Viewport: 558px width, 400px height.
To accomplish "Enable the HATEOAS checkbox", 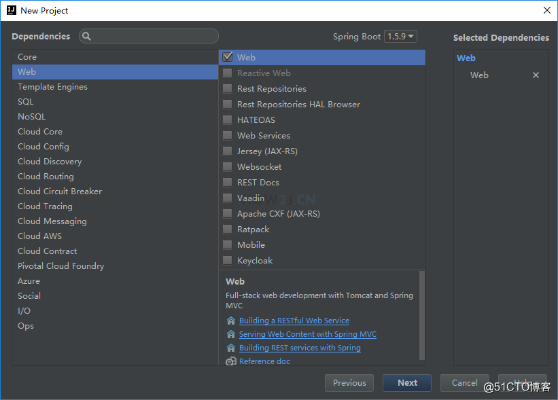I will (x=228, y=120).
